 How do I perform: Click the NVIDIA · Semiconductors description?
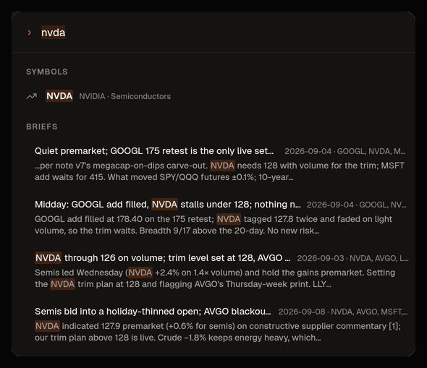(x=124, y=96)
